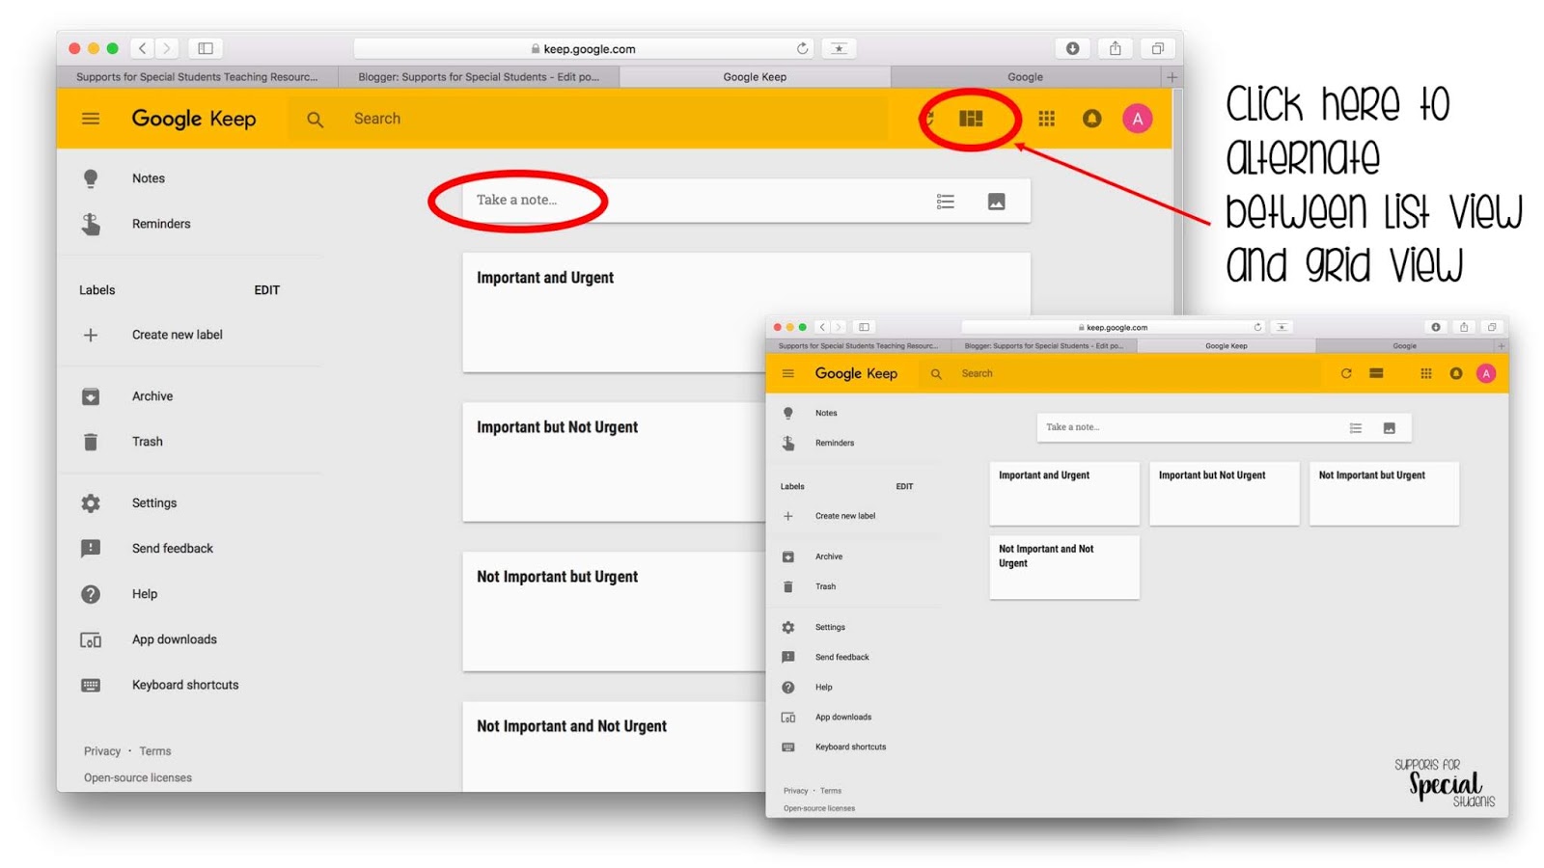Open Terms link in the back window
The width and height of the screenshot is (1544, 868).
coord(155,751)
